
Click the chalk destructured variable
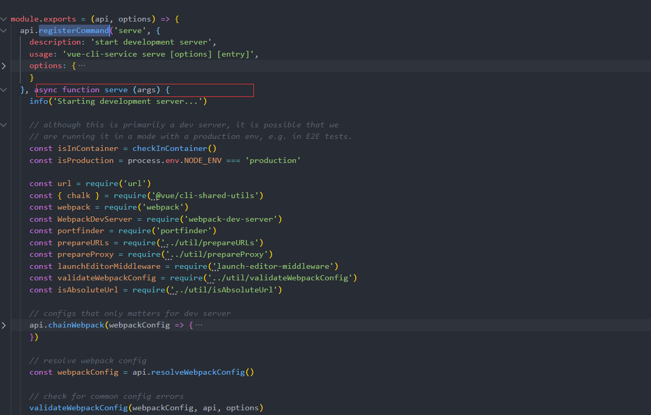pyautogui.click(x=79, y=195)
